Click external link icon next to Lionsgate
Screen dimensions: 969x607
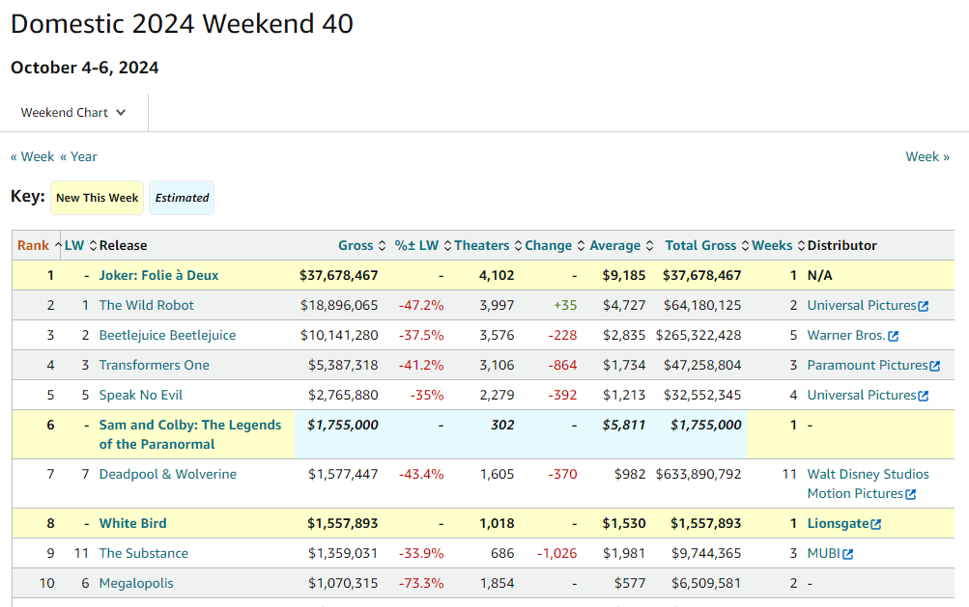click(x=875, y=524)
